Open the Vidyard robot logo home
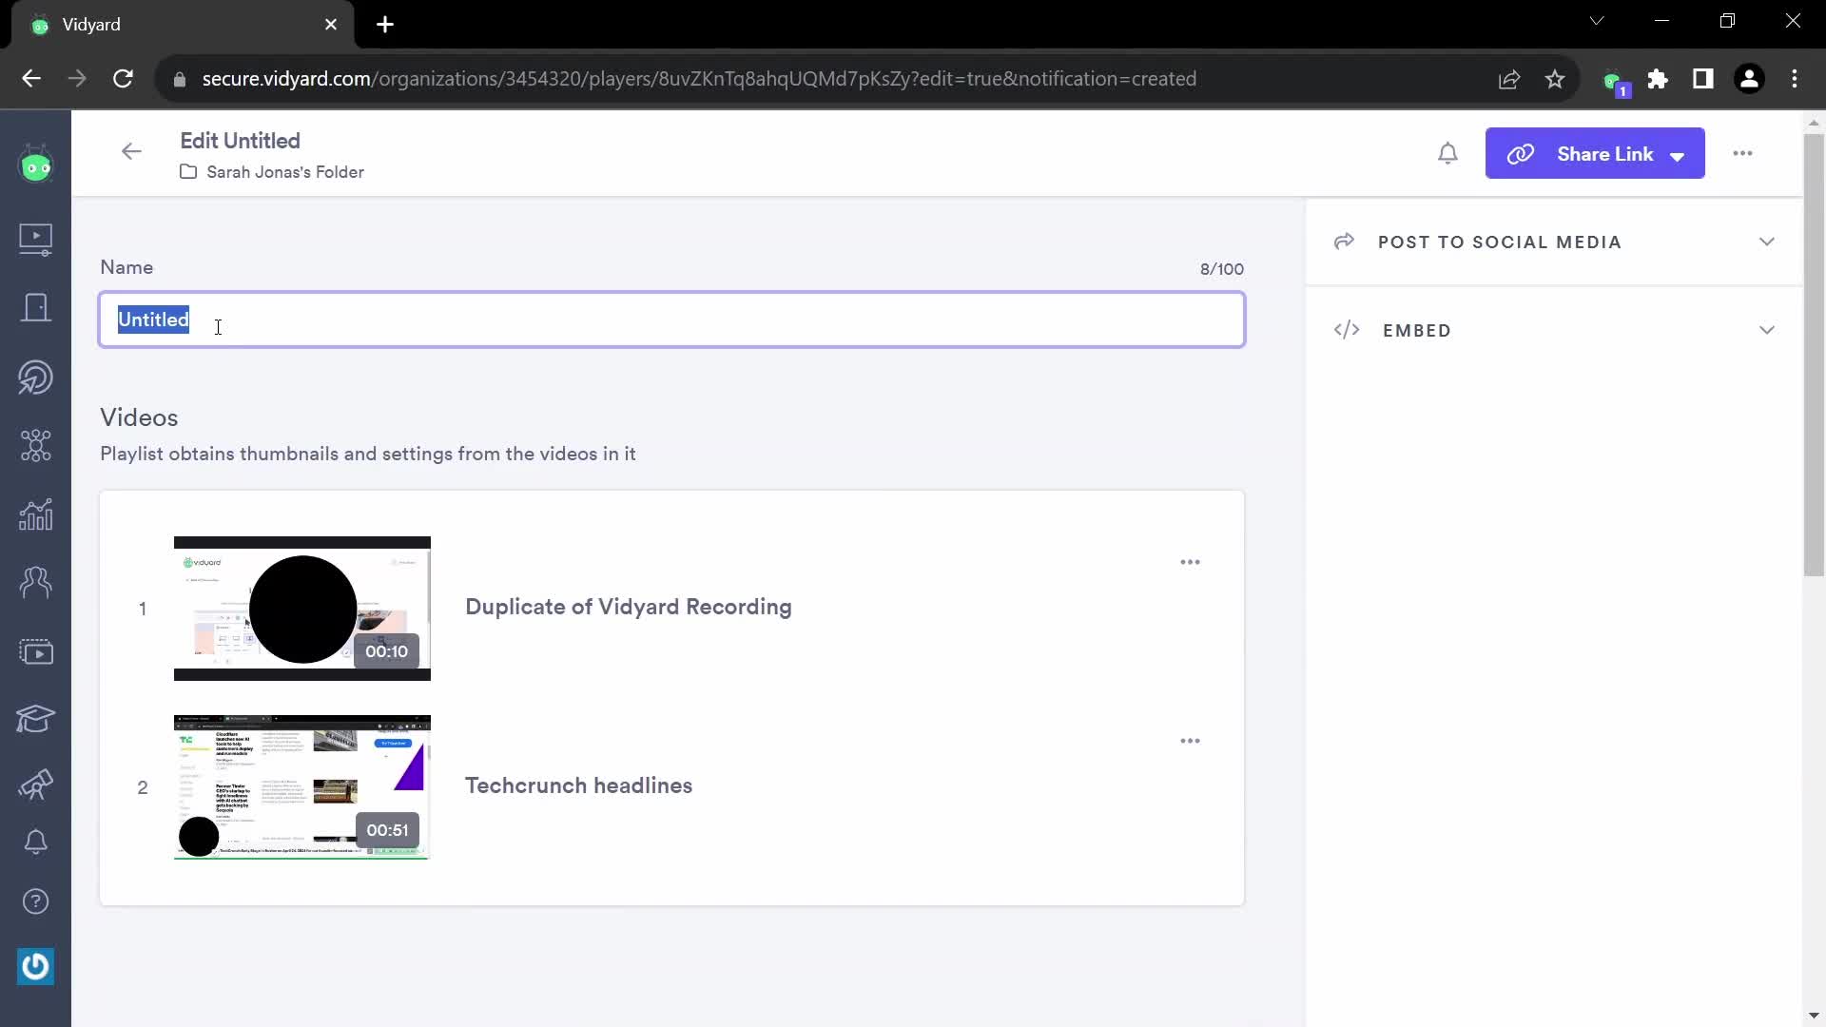 tap(36, 165)
